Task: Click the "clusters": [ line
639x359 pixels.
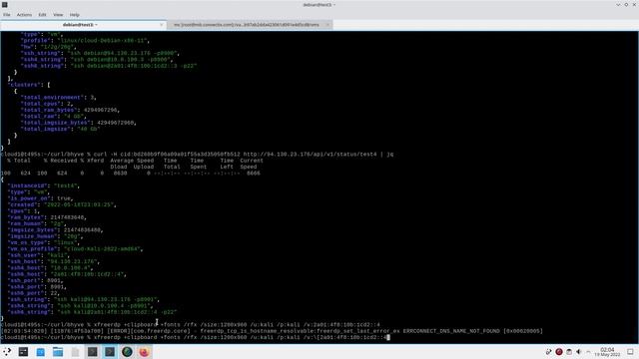Action: point(29,85)
